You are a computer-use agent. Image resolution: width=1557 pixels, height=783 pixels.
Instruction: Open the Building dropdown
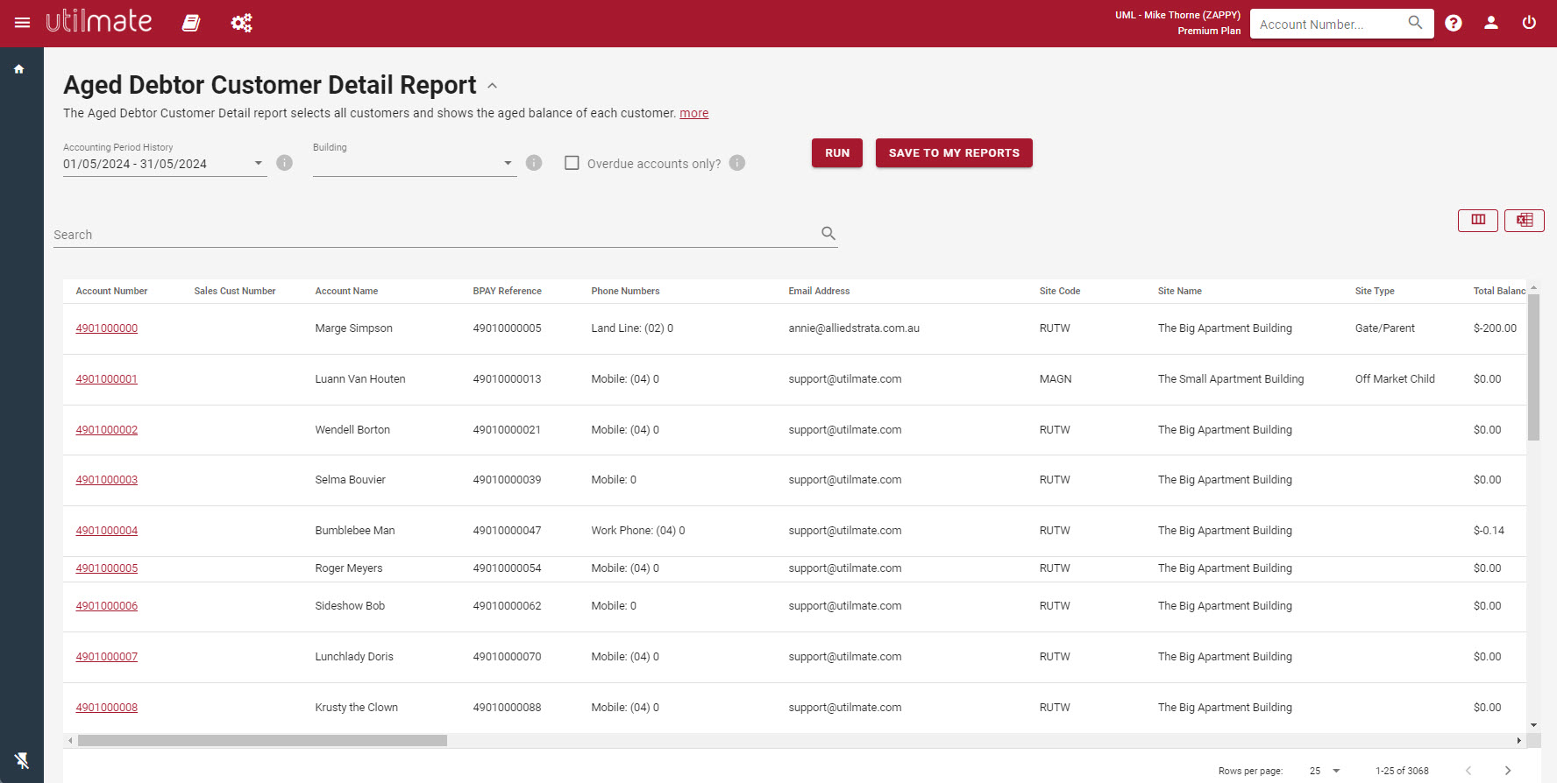415,164
